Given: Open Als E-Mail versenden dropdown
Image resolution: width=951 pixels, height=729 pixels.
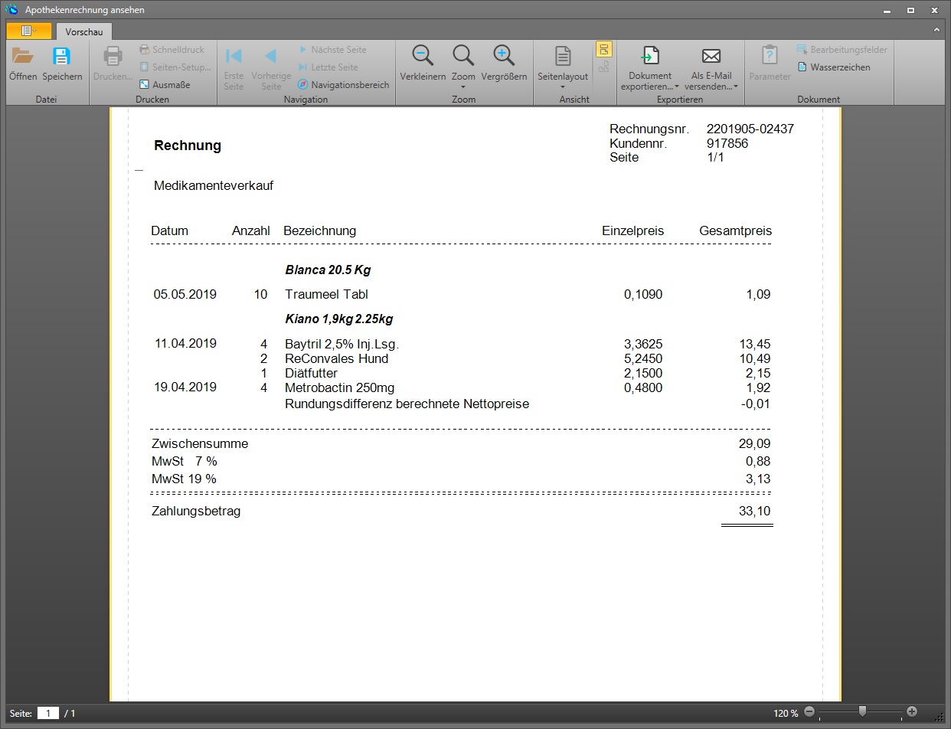Looking at the screenshot, I should pos(711,67).
